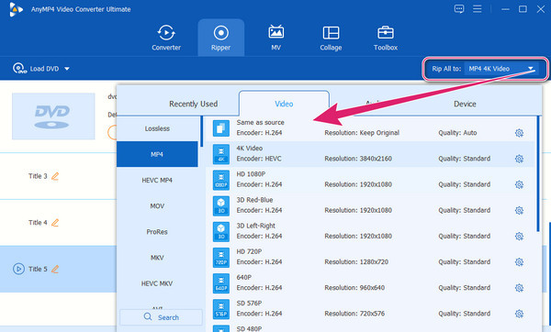Select Lossless format category
This screenshot has width=551, height=332.
(x=157, y=128)
